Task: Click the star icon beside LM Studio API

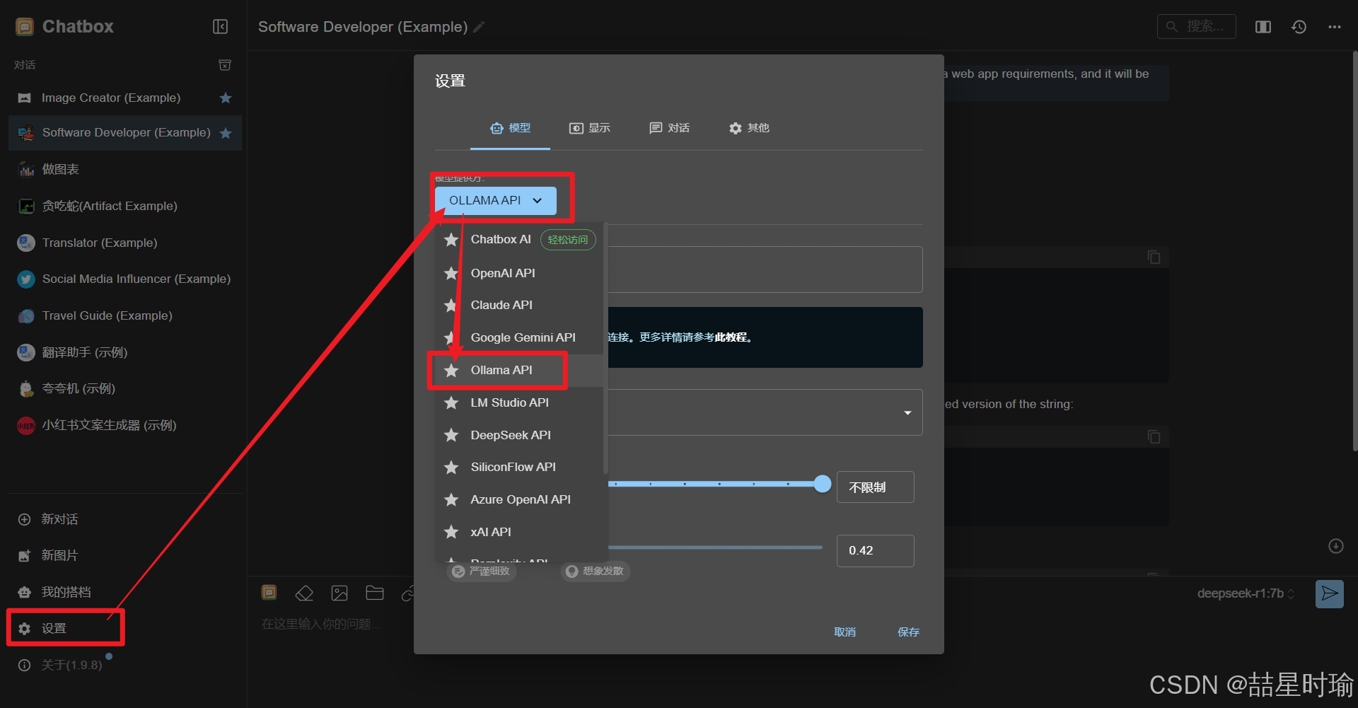Action: (x=451, y=402)
